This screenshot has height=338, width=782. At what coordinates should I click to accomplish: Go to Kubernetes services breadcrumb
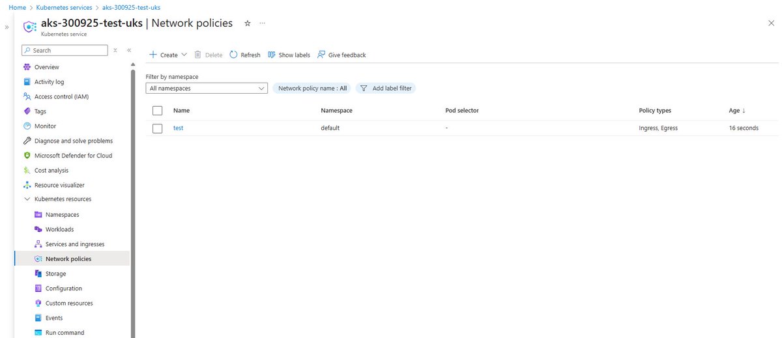(x=63, y=7)
